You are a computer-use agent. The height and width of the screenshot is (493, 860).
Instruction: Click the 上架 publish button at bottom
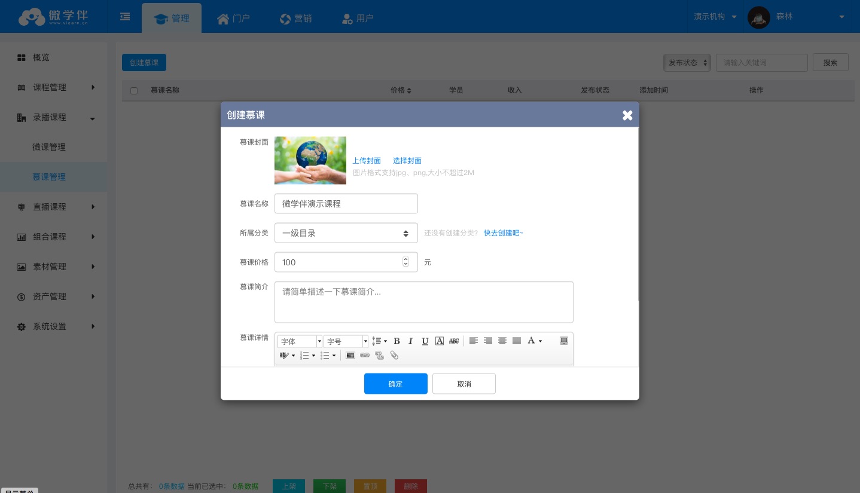pyautogui.click(x=289, y=486)
